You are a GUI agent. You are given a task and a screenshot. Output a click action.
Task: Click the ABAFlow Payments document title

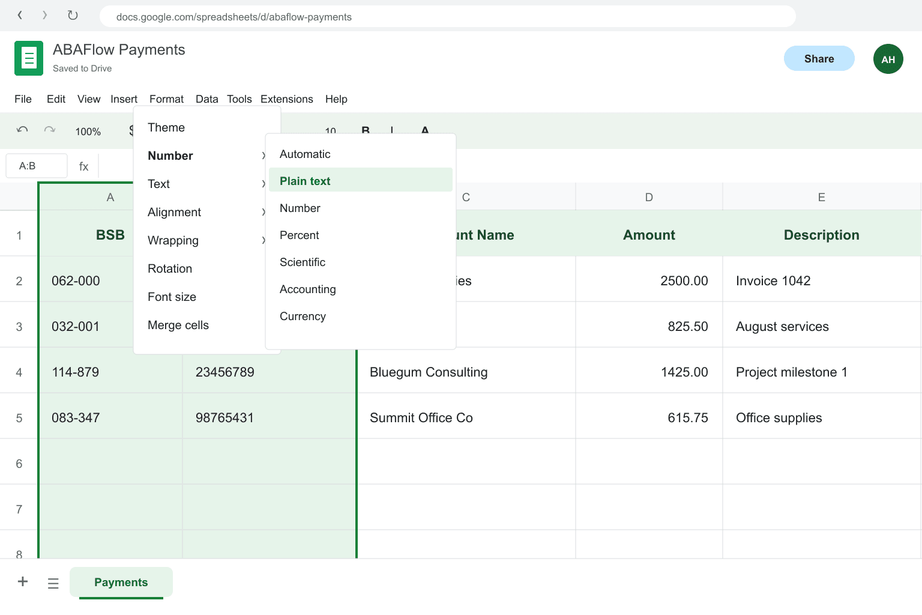pyautogui.click(x=119, y=50)
